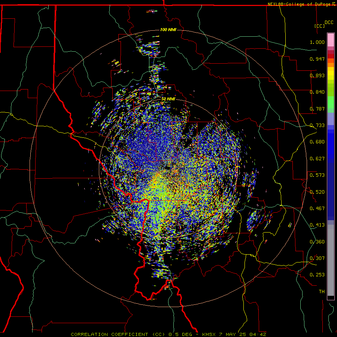
Task: Click the 0.627 scale value
Action: [x=317, y=159]
